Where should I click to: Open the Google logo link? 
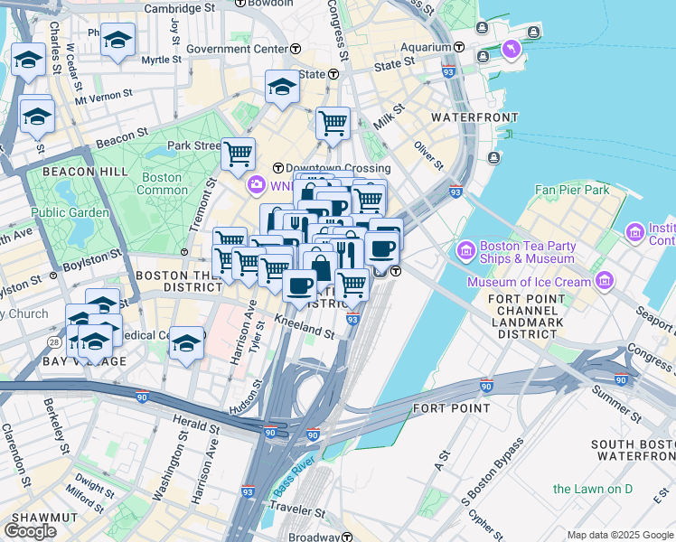[x=30, y=531]
